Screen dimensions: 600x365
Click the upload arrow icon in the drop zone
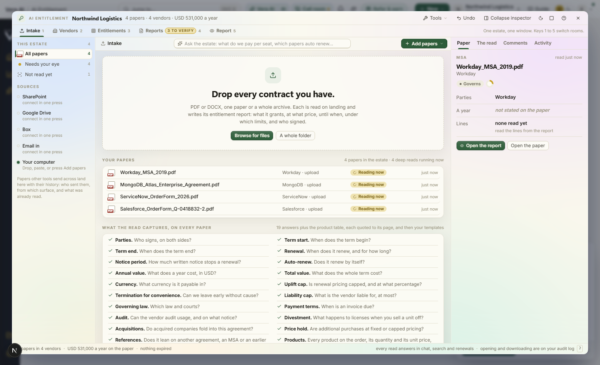[273, 75]
